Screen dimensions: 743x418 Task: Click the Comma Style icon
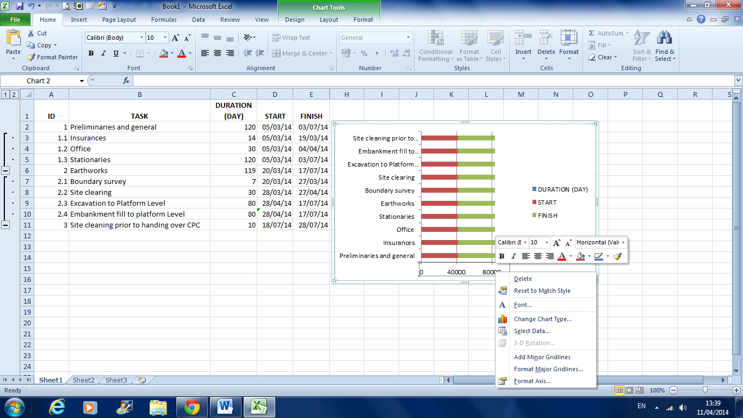point(377,53)
